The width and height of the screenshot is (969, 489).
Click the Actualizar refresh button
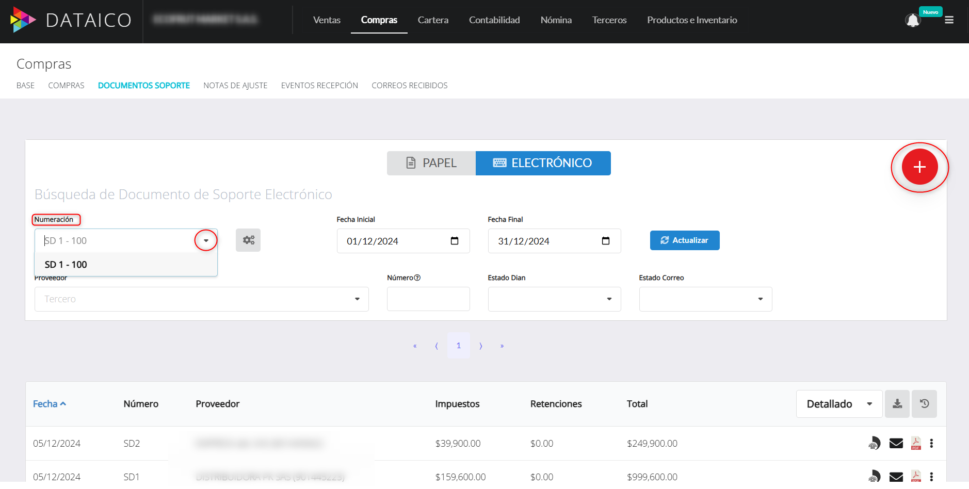pos(685,240)
